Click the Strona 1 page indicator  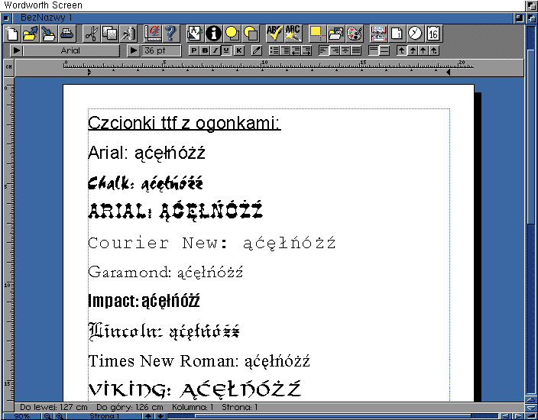click(104, 416)
